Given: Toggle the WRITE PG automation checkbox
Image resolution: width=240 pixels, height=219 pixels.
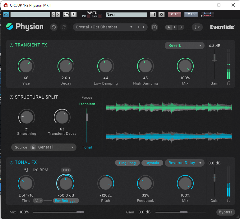Looking at the screenshot, I should click(x=89, y=16).
